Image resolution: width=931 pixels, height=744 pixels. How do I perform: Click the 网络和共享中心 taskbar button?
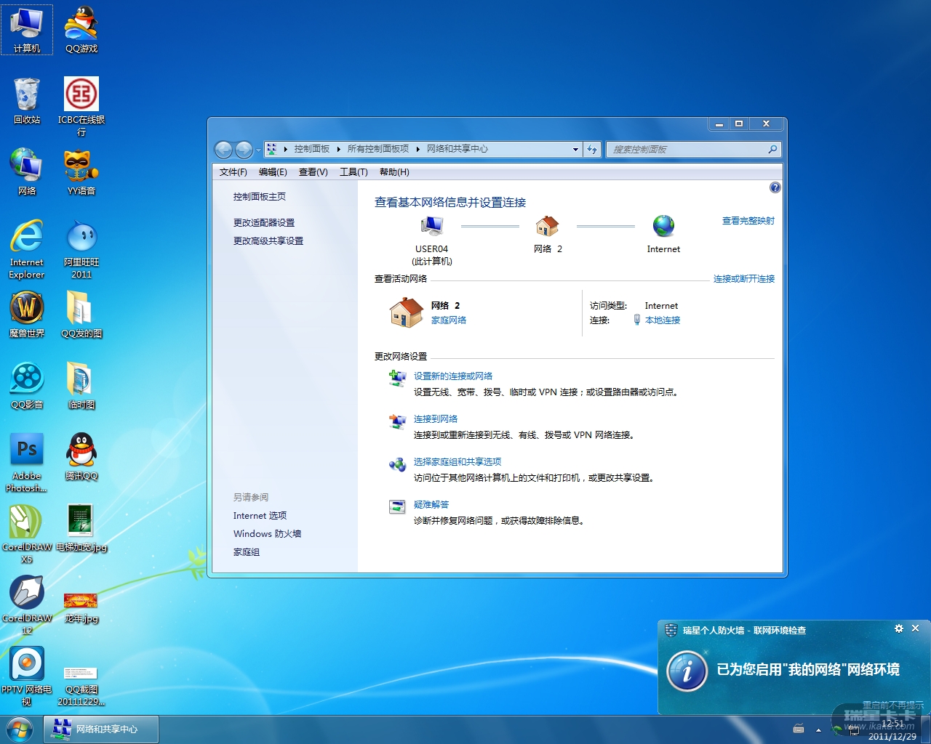pyautogui.click(x=101, y=729)
